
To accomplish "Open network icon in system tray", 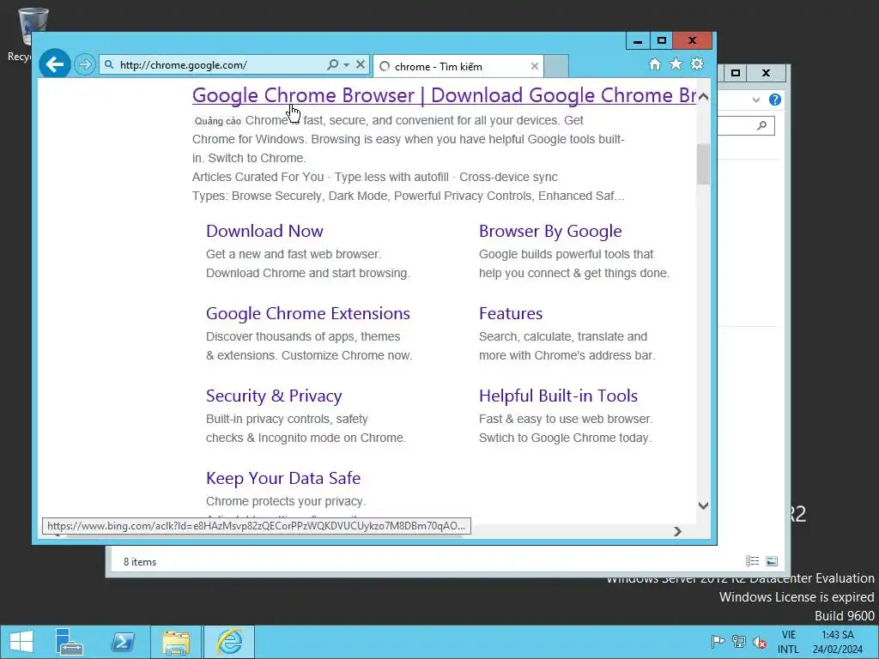I will pos(739,642).
